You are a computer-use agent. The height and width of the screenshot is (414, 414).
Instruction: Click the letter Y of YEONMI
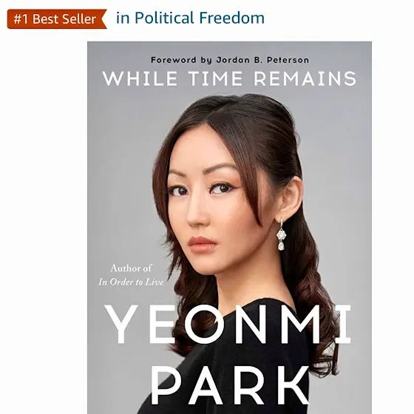click(121, 325)
